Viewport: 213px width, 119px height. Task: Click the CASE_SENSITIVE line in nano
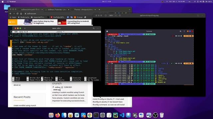pyautogui.click(x=25, y=74)
